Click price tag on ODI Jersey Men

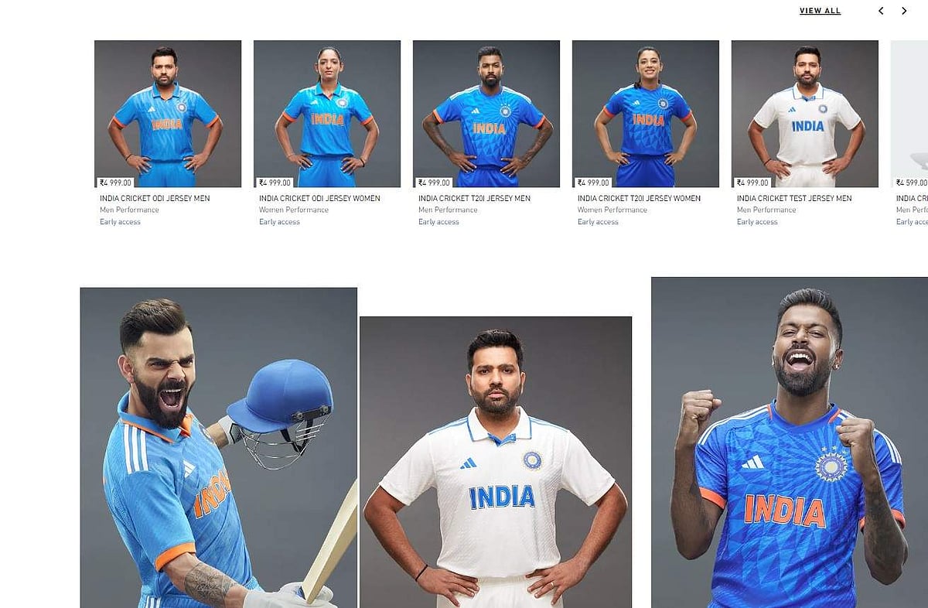coord(116,183)
